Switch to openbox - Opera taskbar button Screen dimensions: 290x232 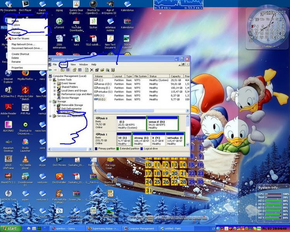coord(68,229)
